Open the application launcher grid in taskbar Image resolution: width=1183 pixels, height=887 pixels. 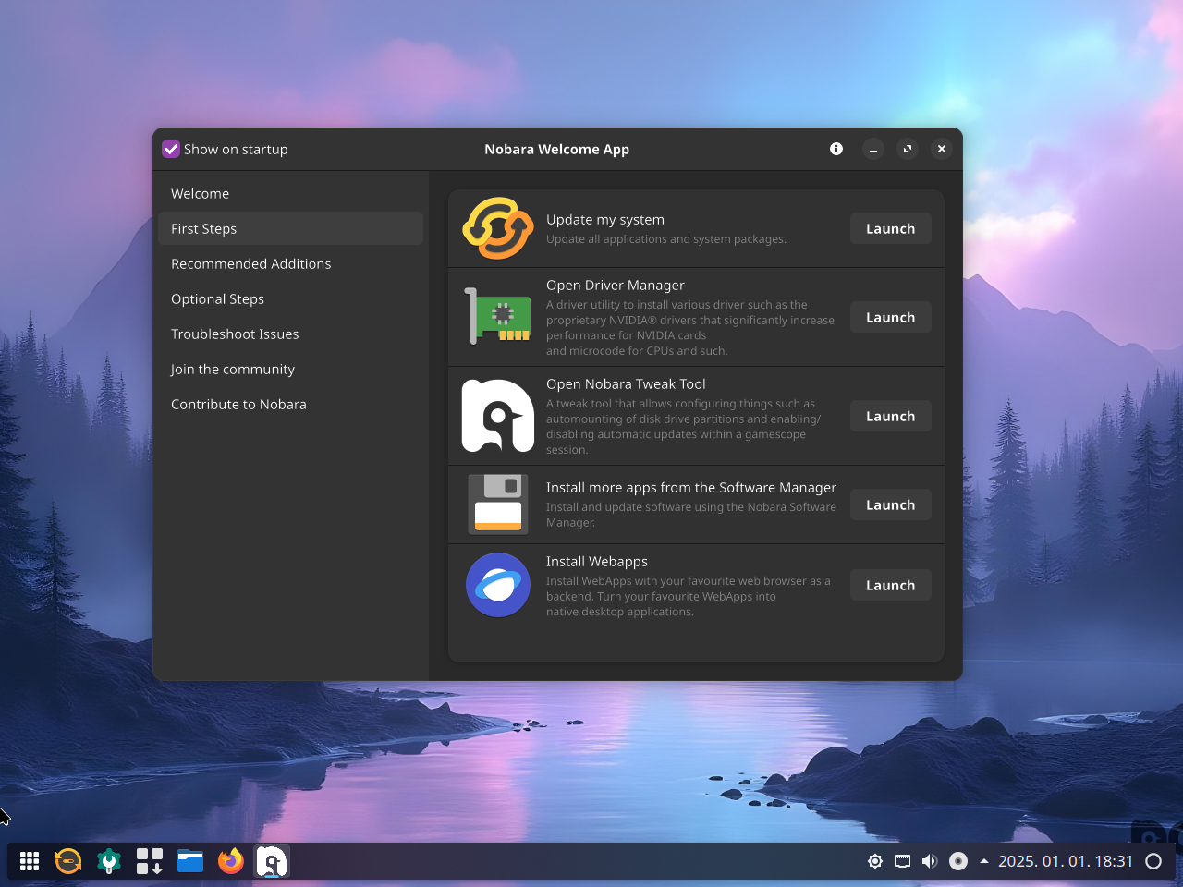point(30,861)
